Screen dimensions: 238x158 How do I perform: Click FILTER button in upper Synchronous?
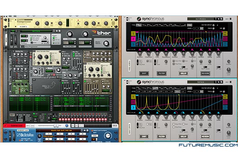coord(161,73)
